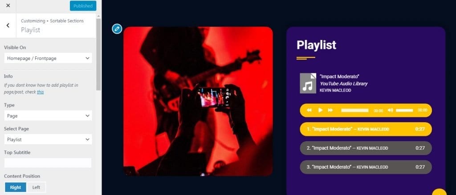Screen dimensions: 456x195
Task: Go back using the left chevron arrow
Action: point(8,25)
